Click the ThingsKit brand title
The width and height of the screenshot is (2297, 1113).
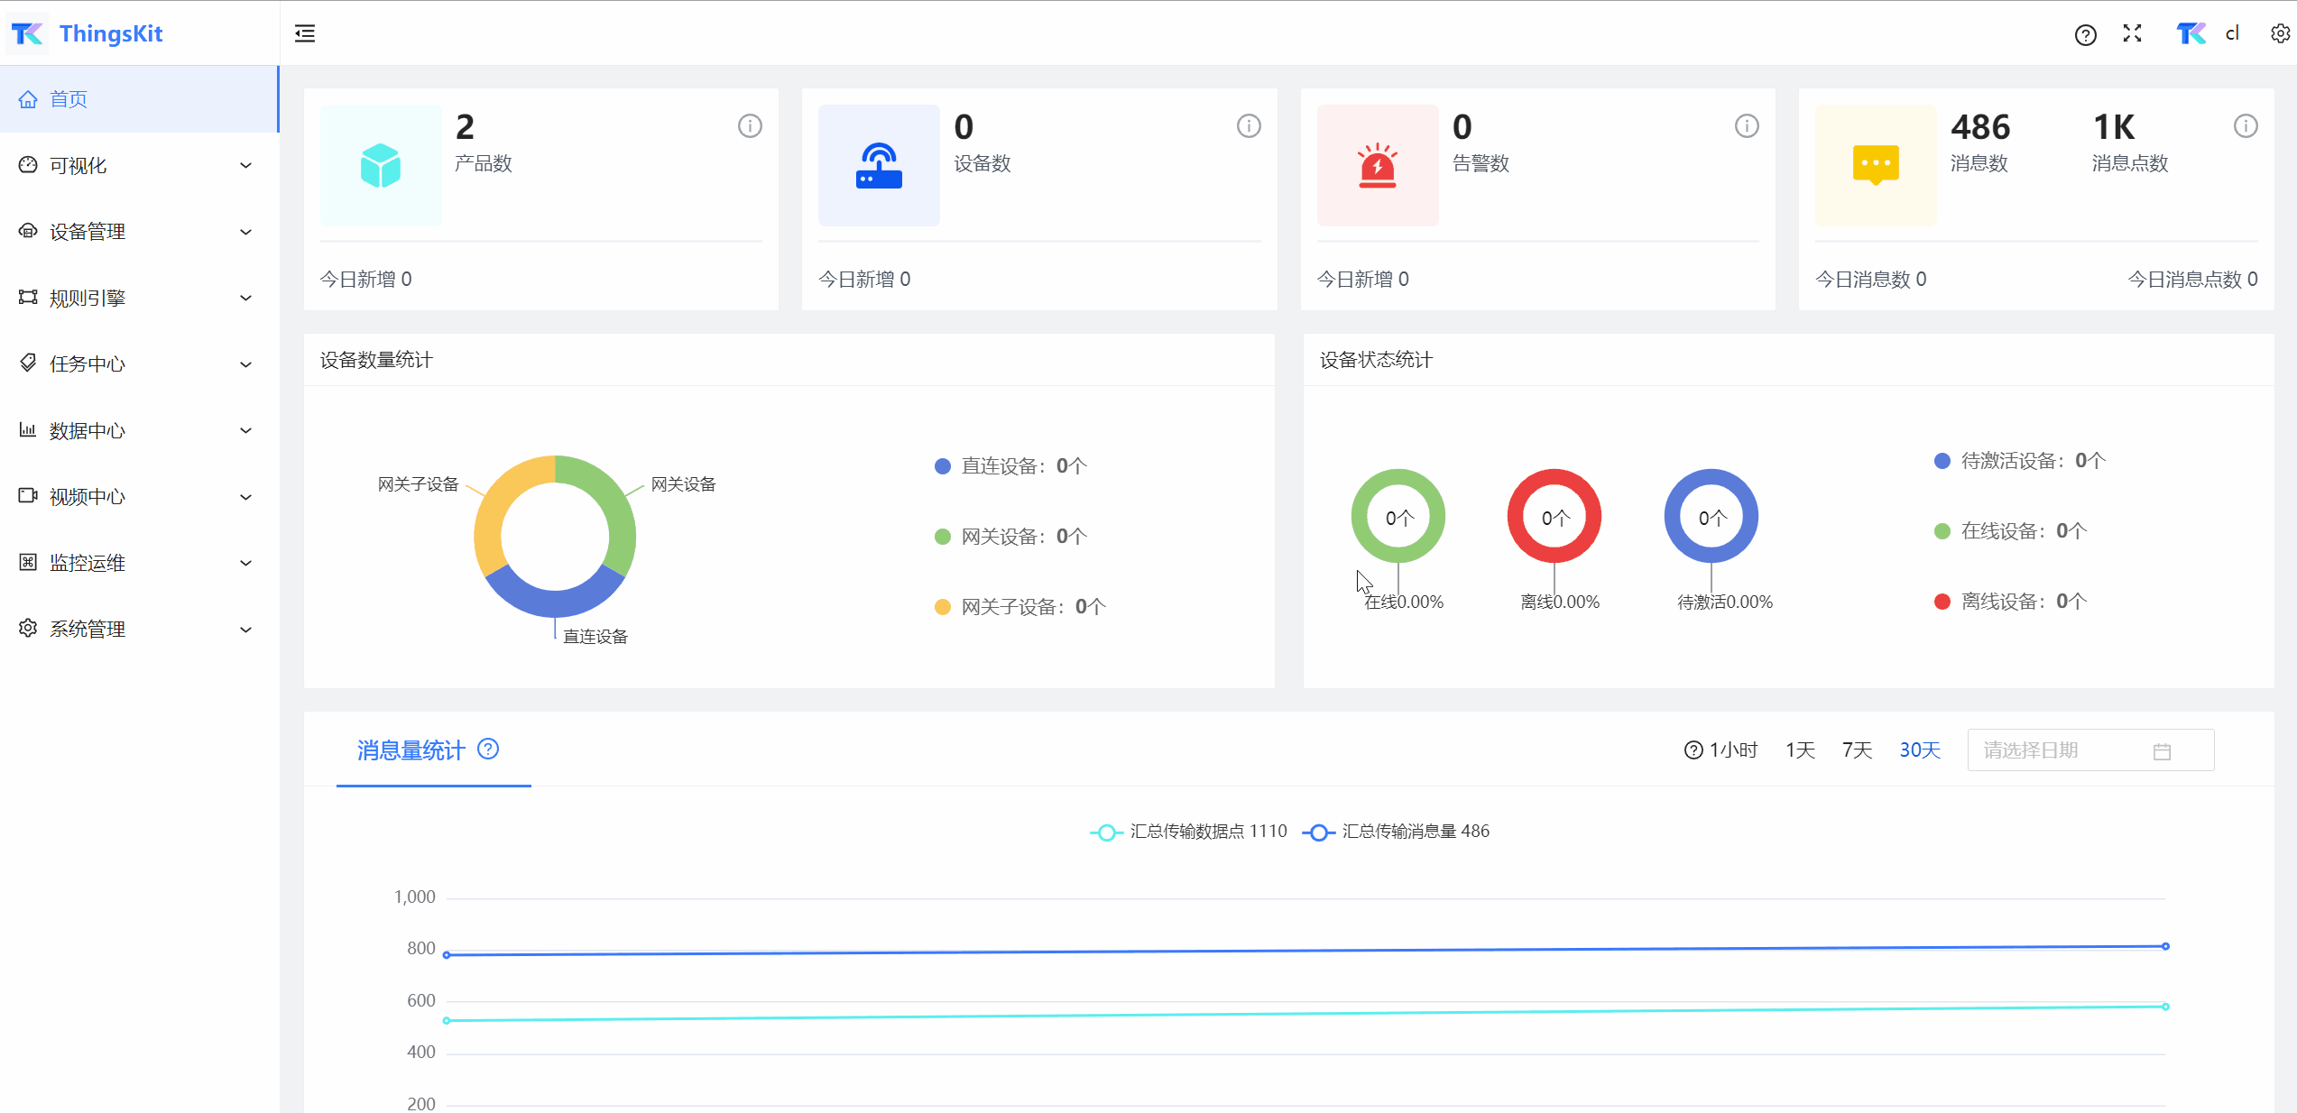point(111,33)
